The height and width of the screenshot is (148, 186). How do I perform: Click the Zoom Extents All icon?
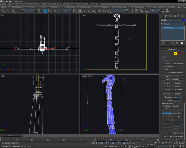click(x=184, y=143)
